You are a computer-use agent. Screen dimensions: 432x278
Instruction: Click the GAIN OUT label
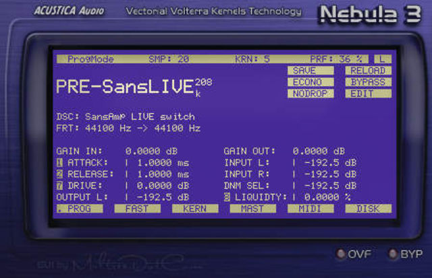tap(249, 151)
